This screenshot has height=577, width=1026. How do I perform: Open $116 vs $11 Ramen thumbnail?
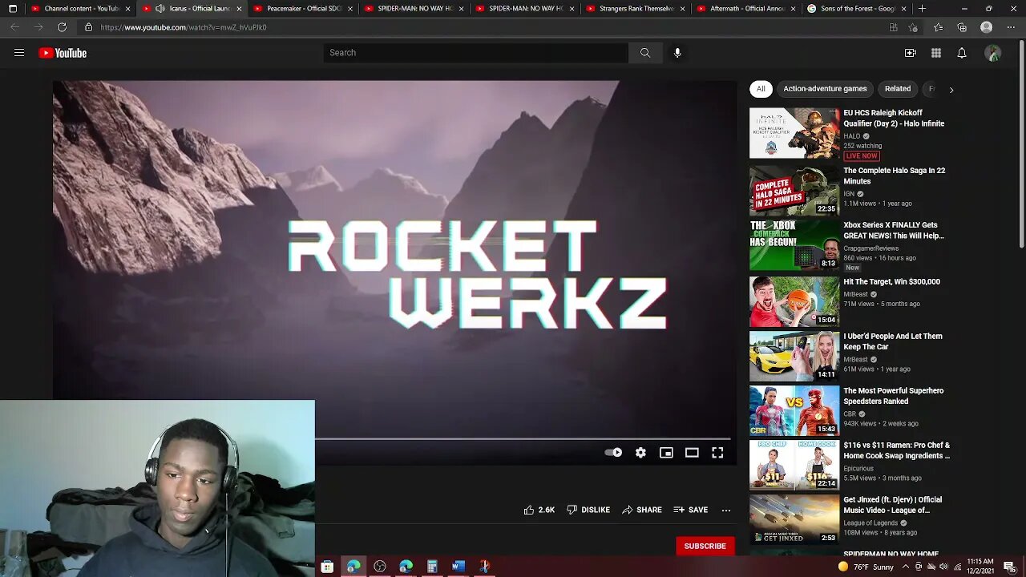click(794, 465)
